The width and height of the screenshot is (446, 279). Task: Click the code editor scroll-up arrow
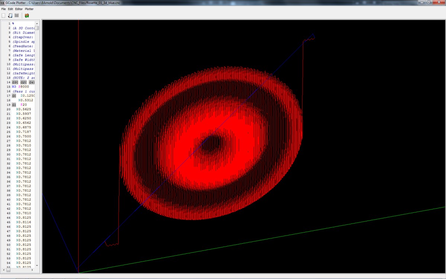[x=37, y=23]
